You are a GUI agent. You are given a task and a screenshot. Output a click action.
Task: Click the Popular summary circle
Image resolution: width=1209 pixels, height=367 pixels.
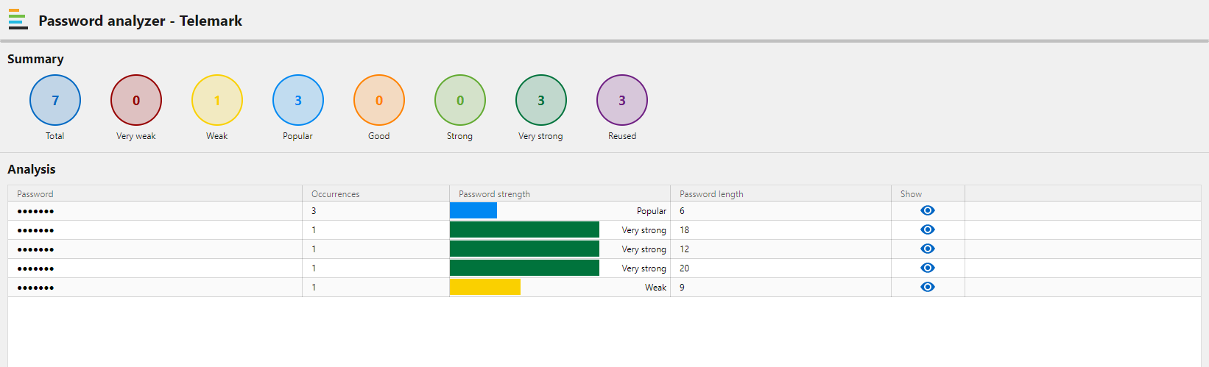pyautogui.click(x=298, y=100)
